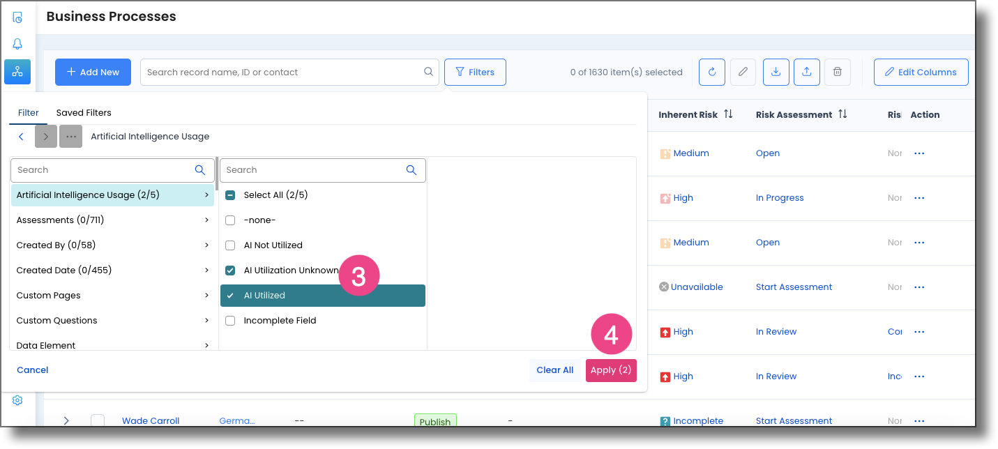Screen dimensions: 998x449
Task: Open action menu for Unavailable row
Action: (x=919, y=287)
